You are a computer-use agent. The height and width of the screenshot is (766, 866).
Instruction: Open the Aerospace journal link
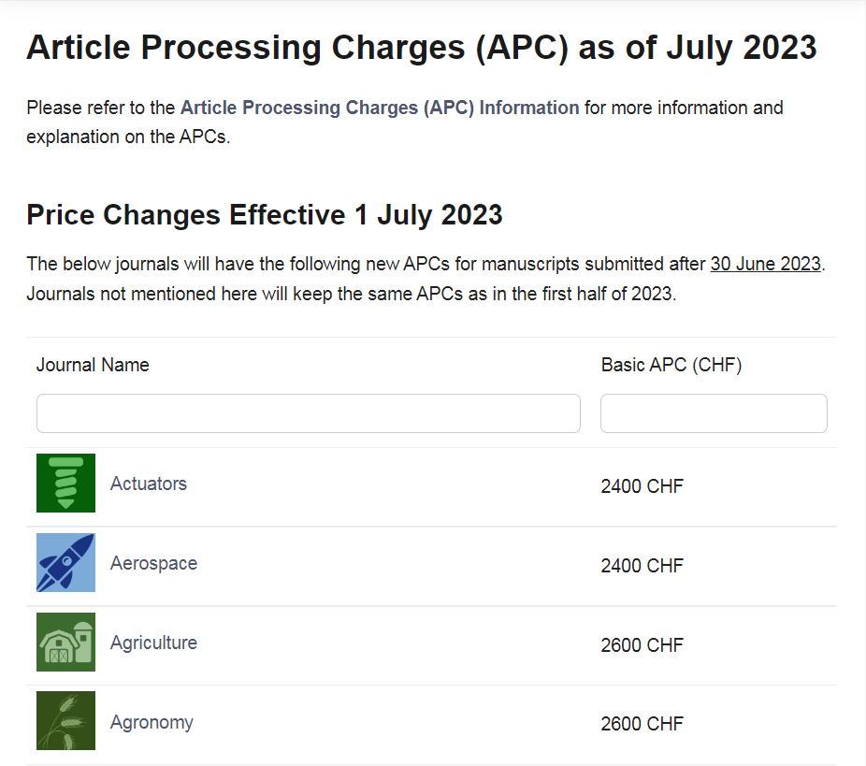[x=153, y=563]
